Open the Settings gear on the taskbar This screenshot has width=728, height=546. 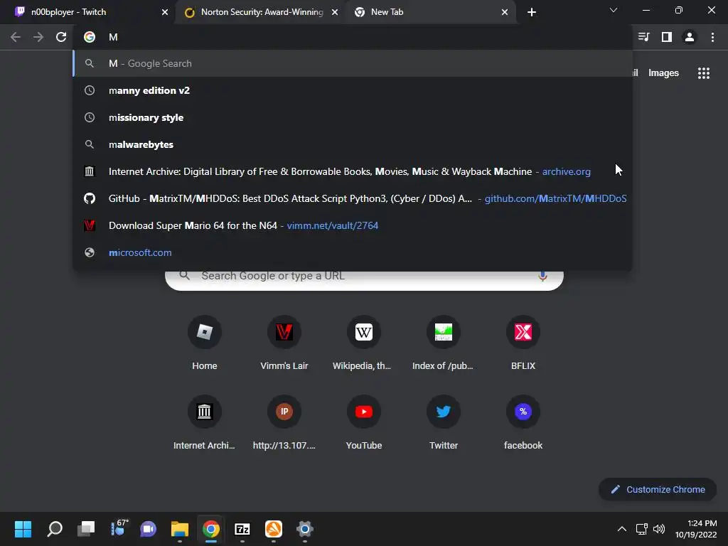(305, 529)
